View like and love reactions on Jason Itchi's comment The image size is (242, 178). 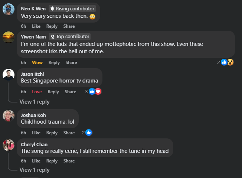pyautogui.click(x=94, y=91)
